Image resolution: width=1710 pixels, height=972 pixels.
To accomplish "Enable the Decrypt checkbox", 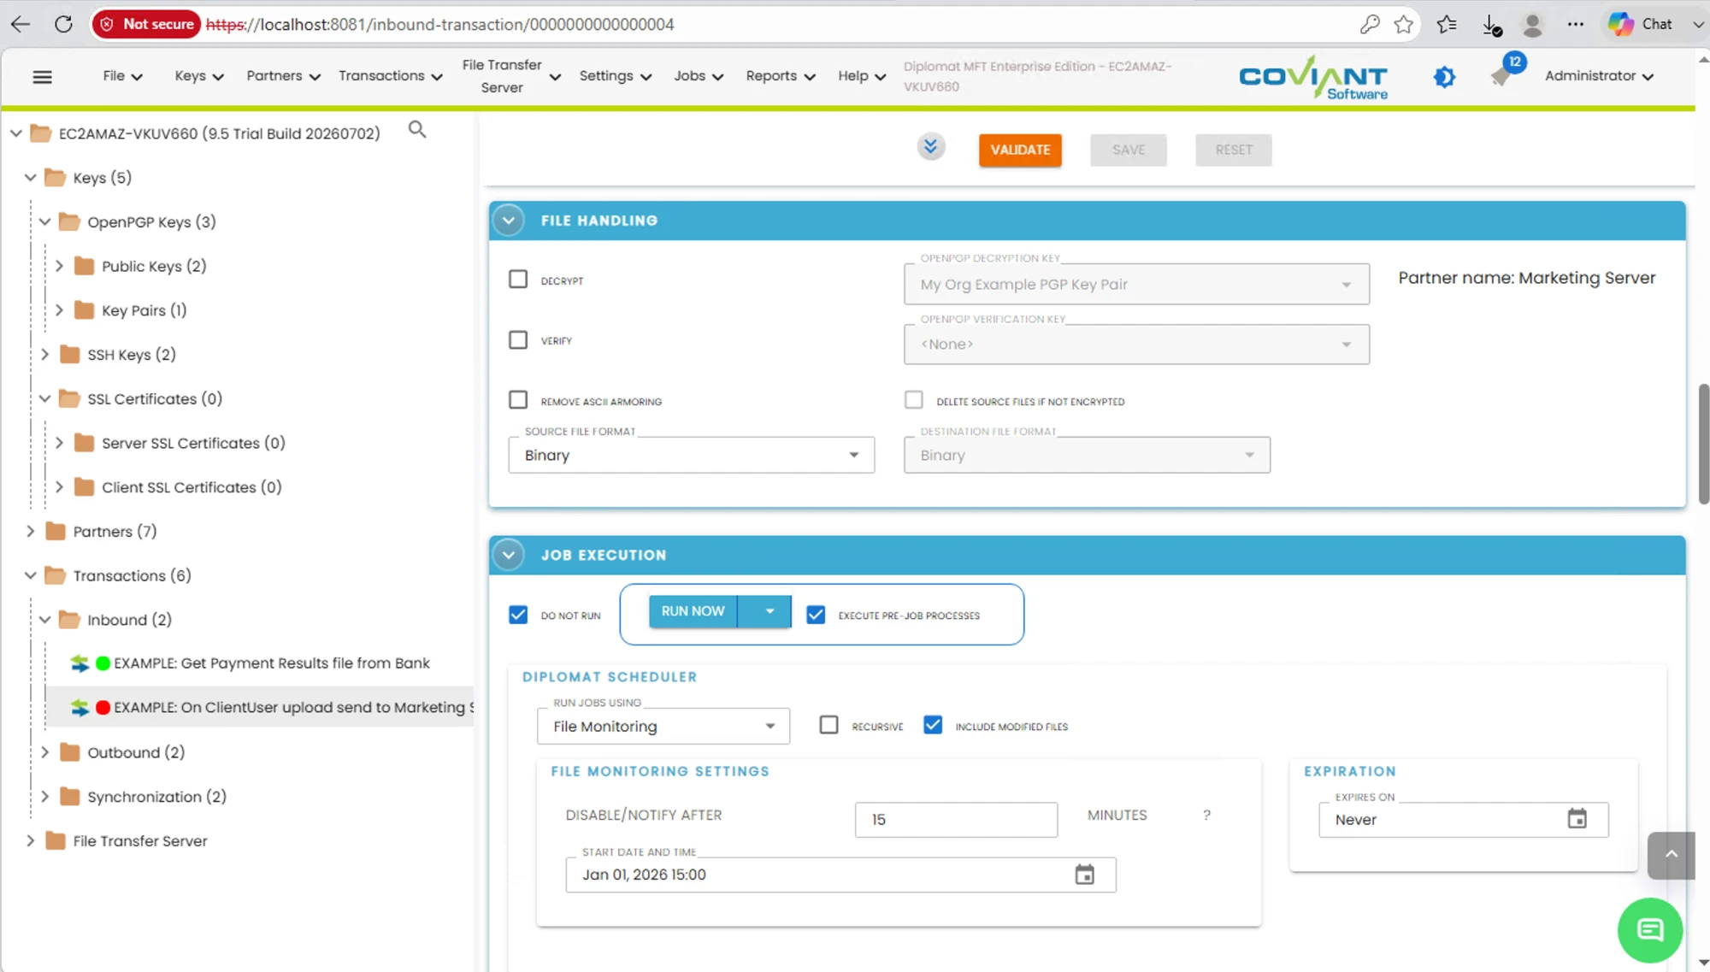I will click(x=518, y=280).
